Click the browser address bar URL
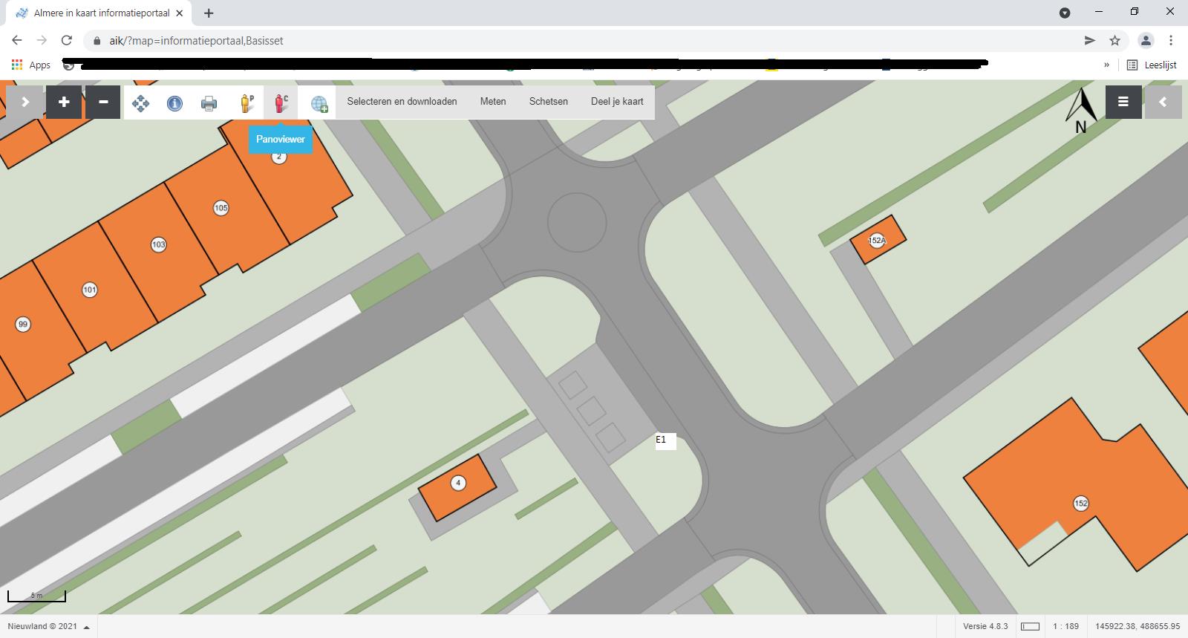This screenshot has width=1188, height=638. [x=196, y=41]
